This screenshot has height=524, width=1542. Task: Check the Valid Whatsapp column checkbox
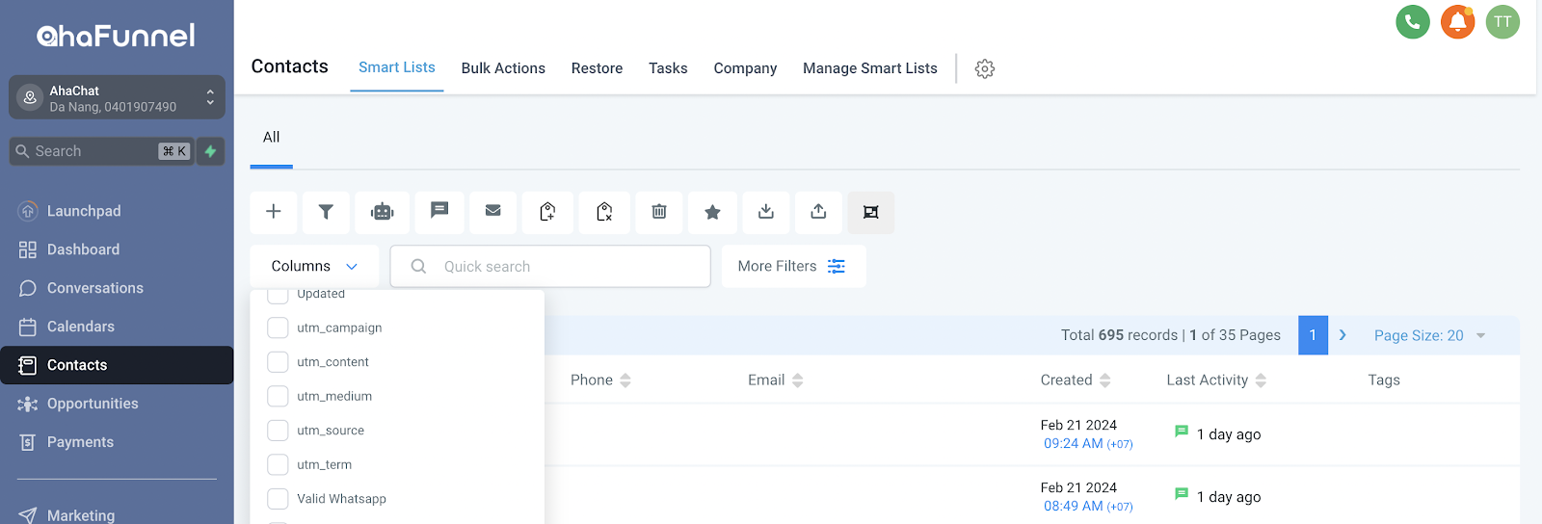pos(278,499)
